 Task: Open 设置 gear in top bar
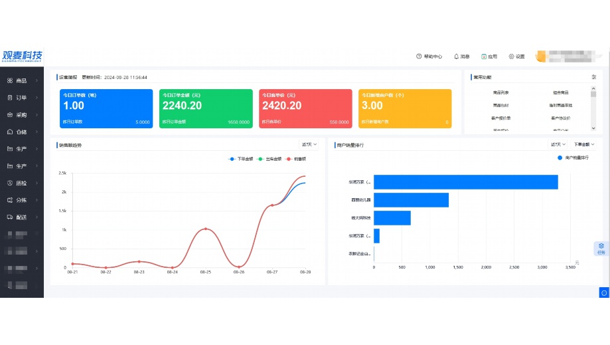pos(516,57)
